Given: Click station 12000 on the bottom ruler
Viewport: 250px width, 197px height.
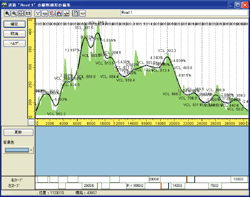Looking at the screenshot, I should [x=119, y=124].
